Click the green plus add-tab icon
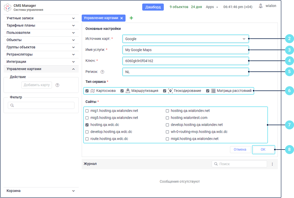Image resolution: width=294 pixels, height=198 pixels. 131,18
